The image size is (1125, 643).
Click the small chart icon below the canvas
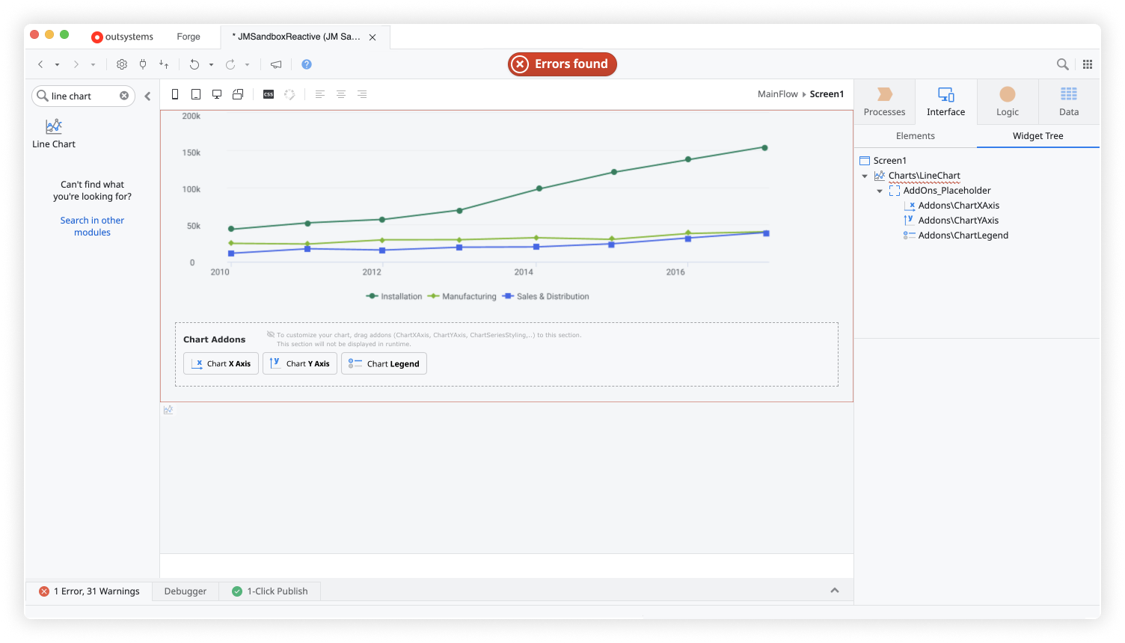click(168, 410)
